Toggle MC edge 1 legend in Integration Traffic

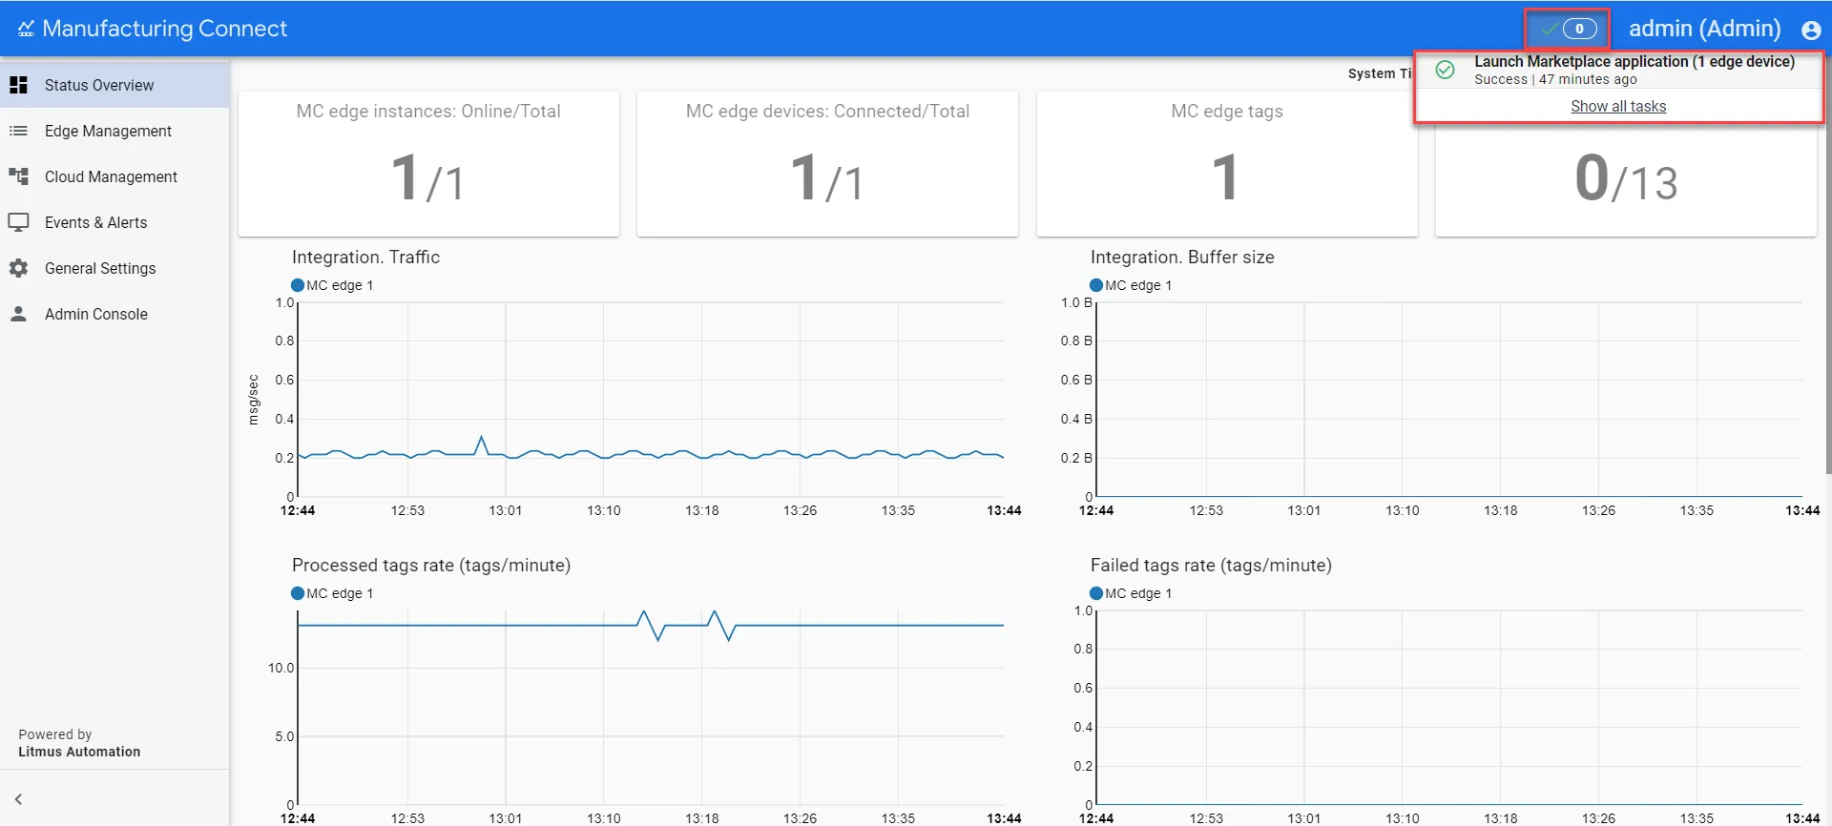tap(332, 285)
